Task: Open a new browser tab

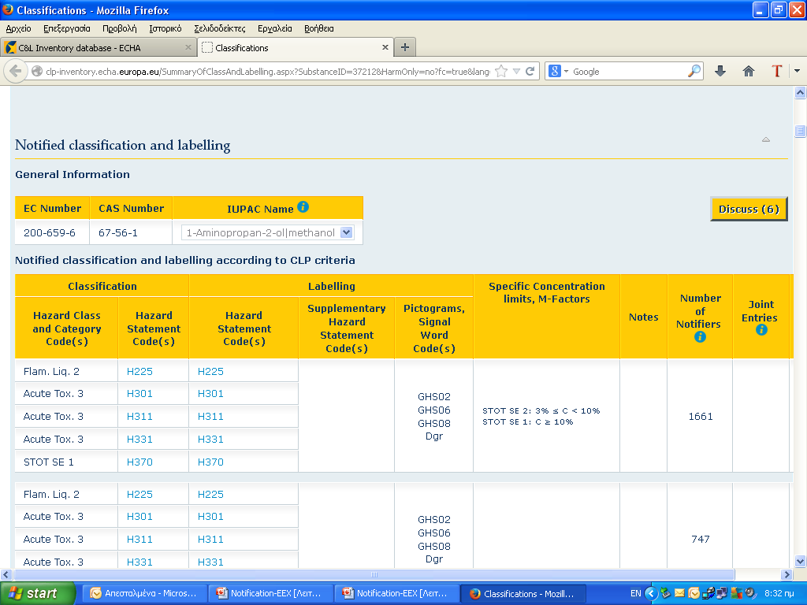Action: pyautogui.click(x=405, y=47)
